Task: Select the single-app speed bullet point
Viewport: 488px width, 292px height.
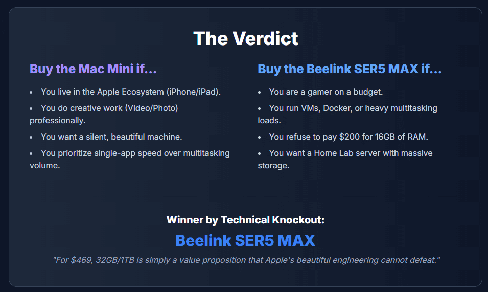Action: (135, 153)
